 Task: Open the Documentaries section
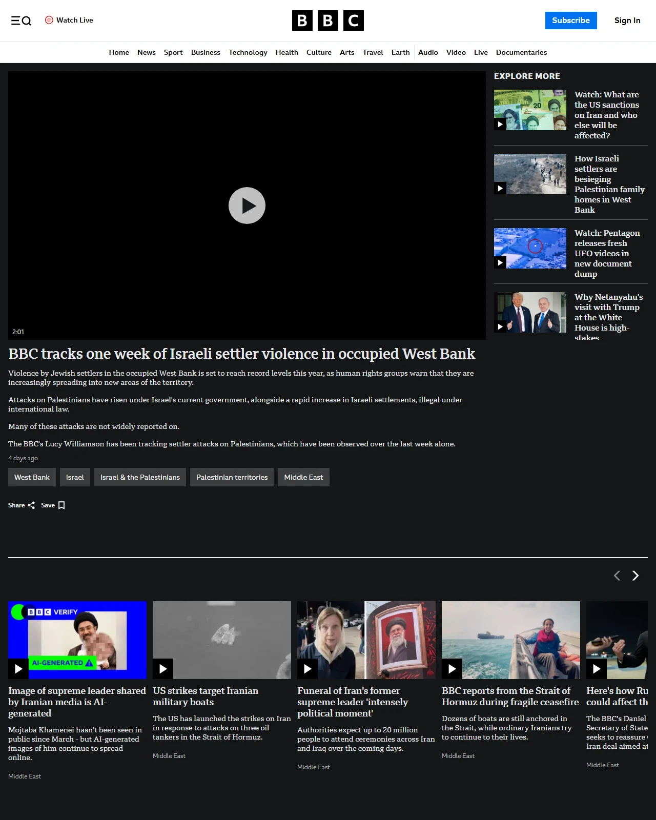pos(521,52)
